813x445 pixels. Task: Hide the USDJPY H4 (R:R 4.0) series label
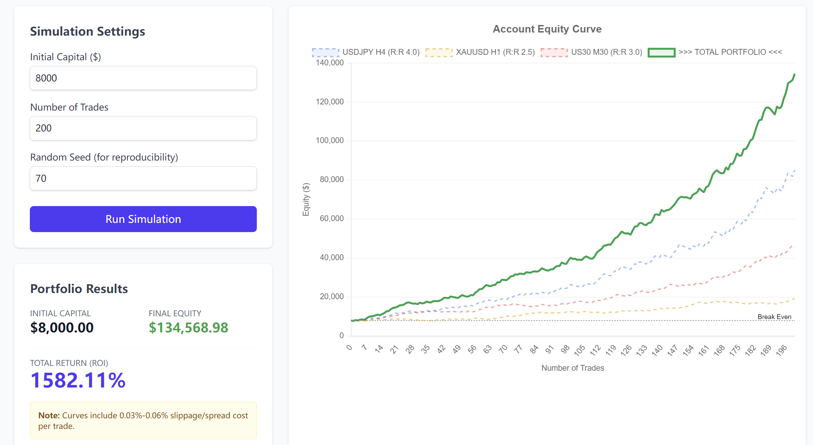tap(381, 52)
